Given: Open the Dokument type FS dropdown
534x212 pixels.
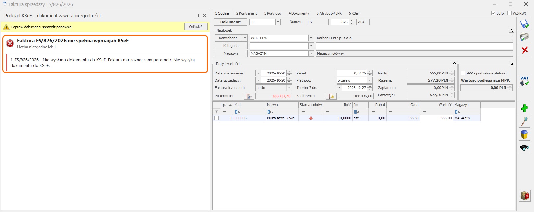Looking at the screenshot, I should tap(278, 22).
